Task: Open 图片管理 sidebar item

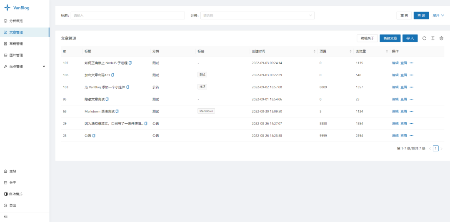Action: (x=25, y=55)
